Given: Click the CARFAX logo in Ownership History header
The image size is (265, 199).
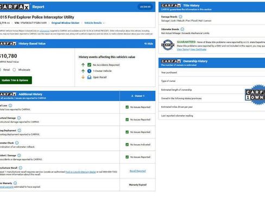Looking at the screenshot, I should point(171,61).
